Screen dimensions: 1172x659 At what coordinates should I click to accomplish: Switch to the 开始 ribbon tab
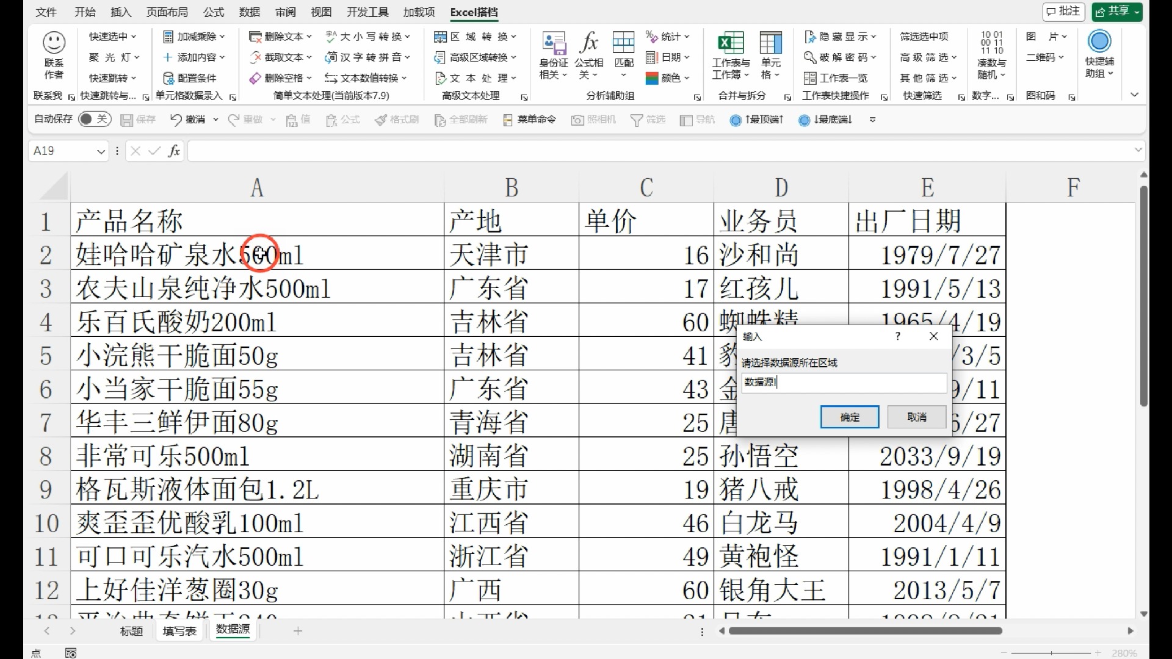[x=85, y=12]
